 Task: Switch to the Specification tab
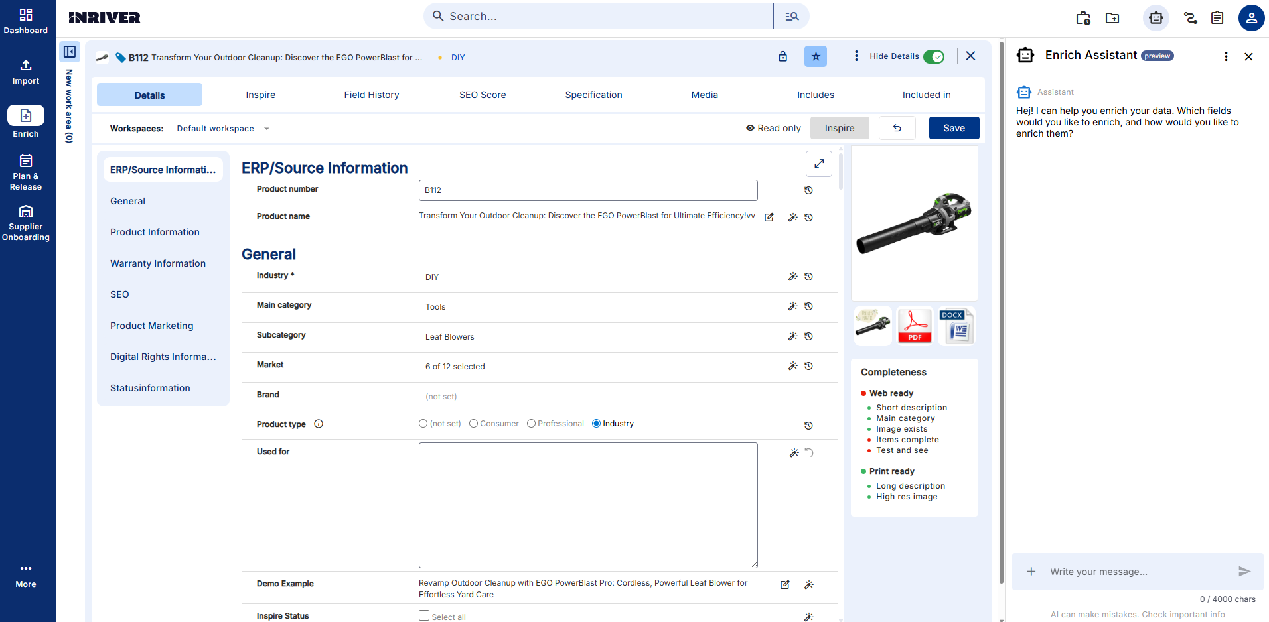click(593, 95)
